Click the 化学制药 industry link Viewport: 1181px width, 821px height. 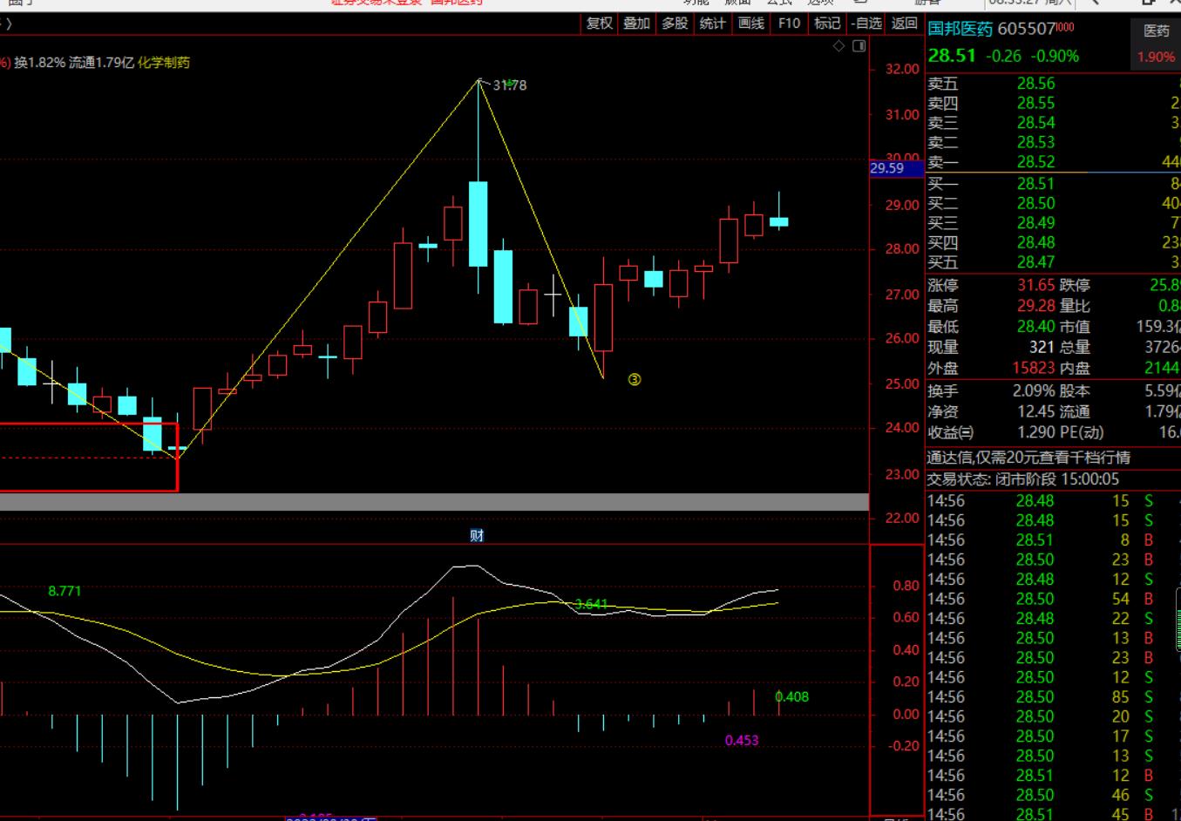pyautogui.click(x=164, y=63)
